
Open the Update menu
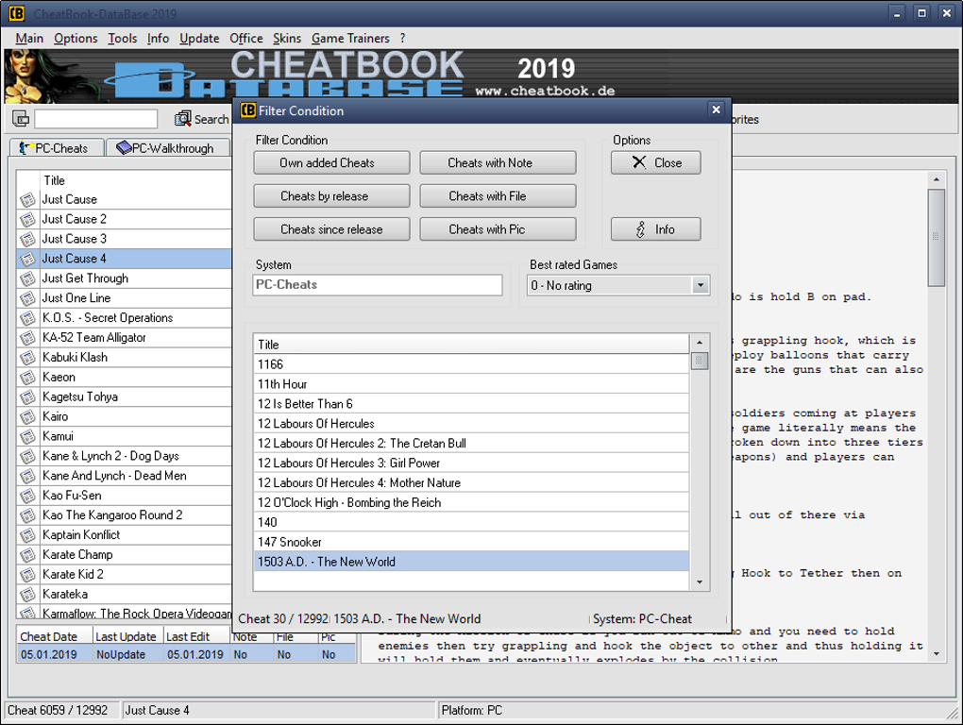pos(199,38)
